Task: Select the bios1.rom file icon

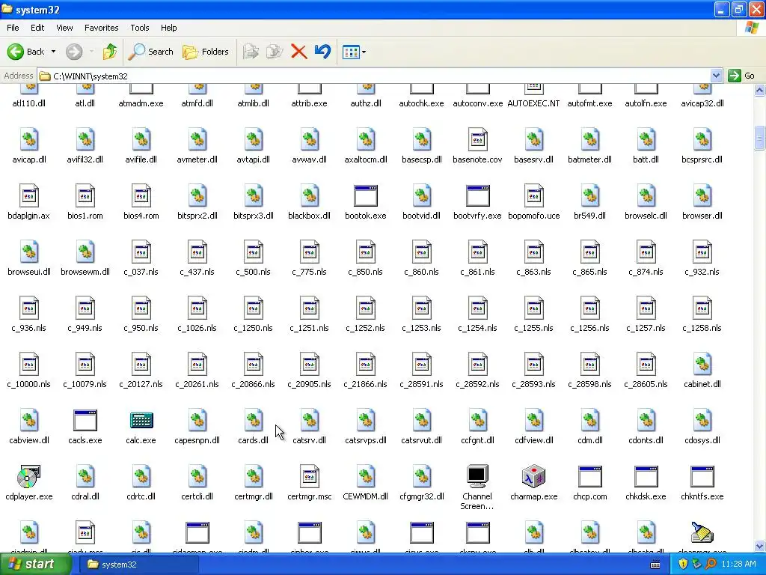Action: pyautogui.click(x=85, y=196)
